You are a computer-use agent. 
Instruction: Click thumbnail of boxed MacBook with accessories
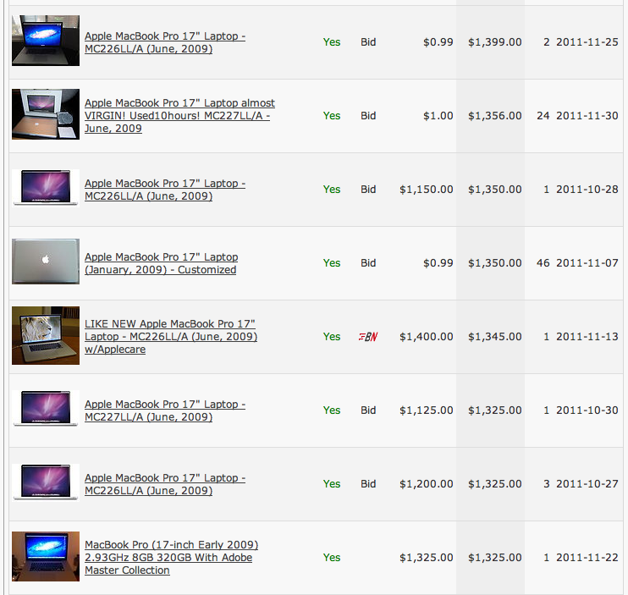click(46, 114)
